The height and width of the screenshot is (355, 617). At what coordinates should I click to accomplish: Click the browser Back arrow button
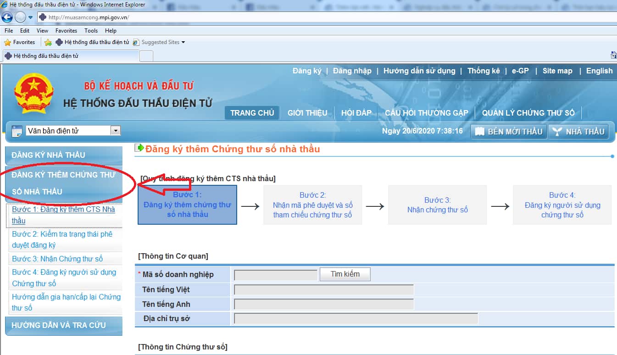7,17
